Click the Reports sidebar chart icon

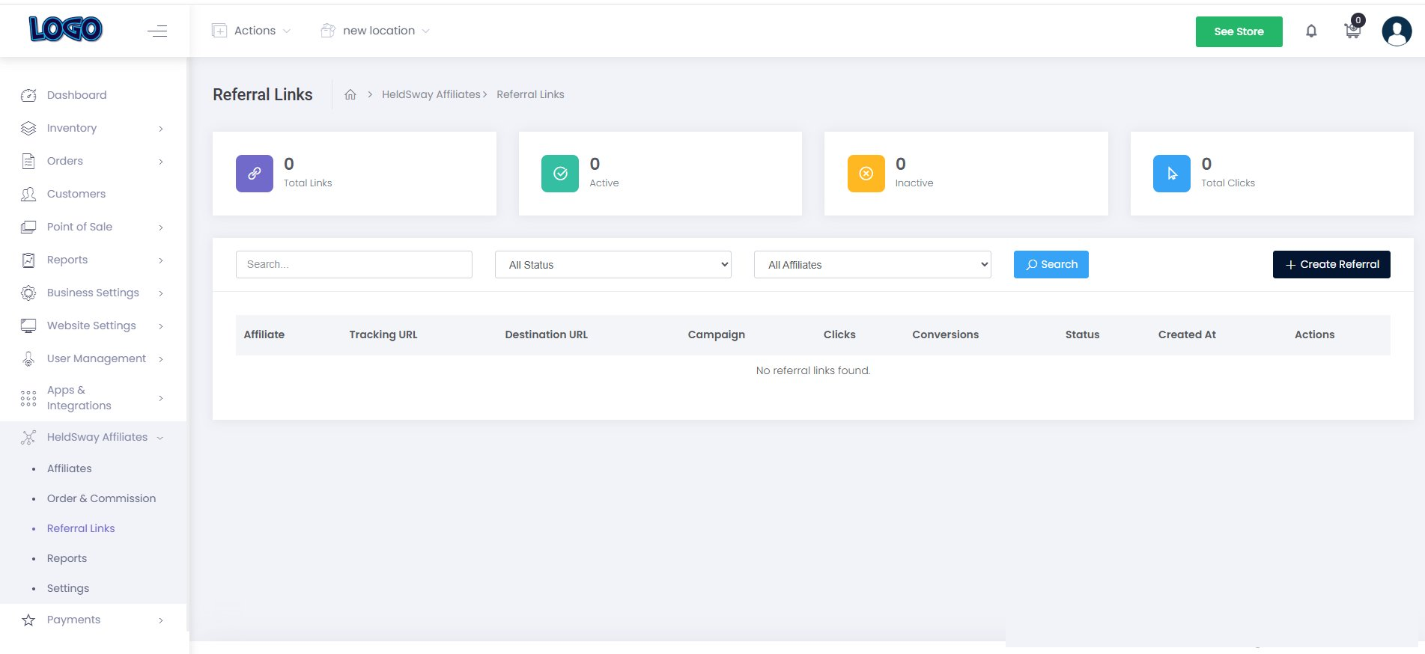pyautogui.click(x=28, y=260)
